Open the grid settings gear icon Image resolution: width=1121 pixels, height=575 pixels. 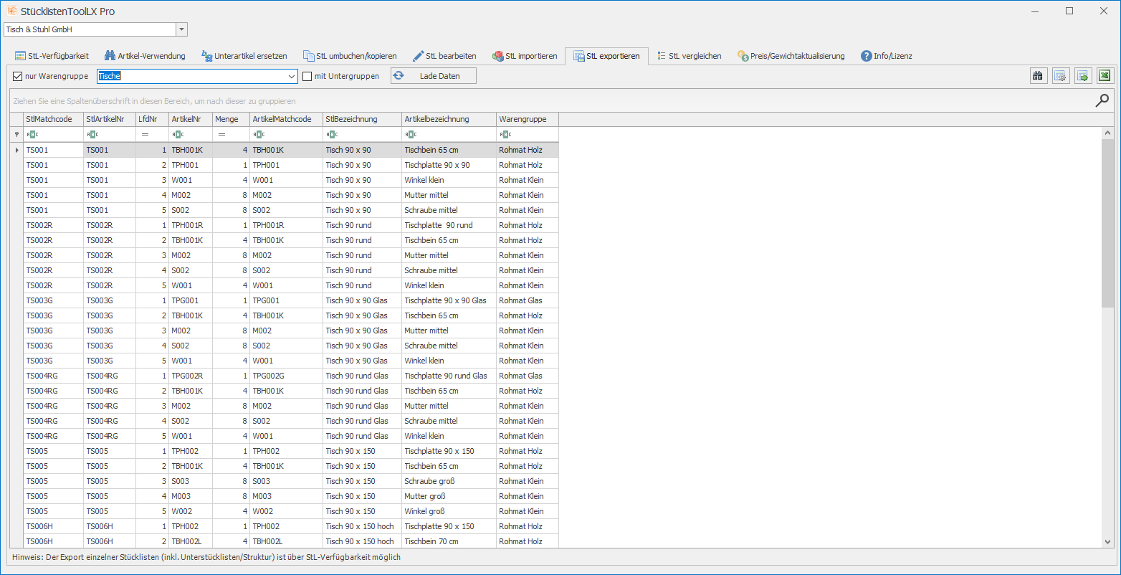(x=1060, y=76)
